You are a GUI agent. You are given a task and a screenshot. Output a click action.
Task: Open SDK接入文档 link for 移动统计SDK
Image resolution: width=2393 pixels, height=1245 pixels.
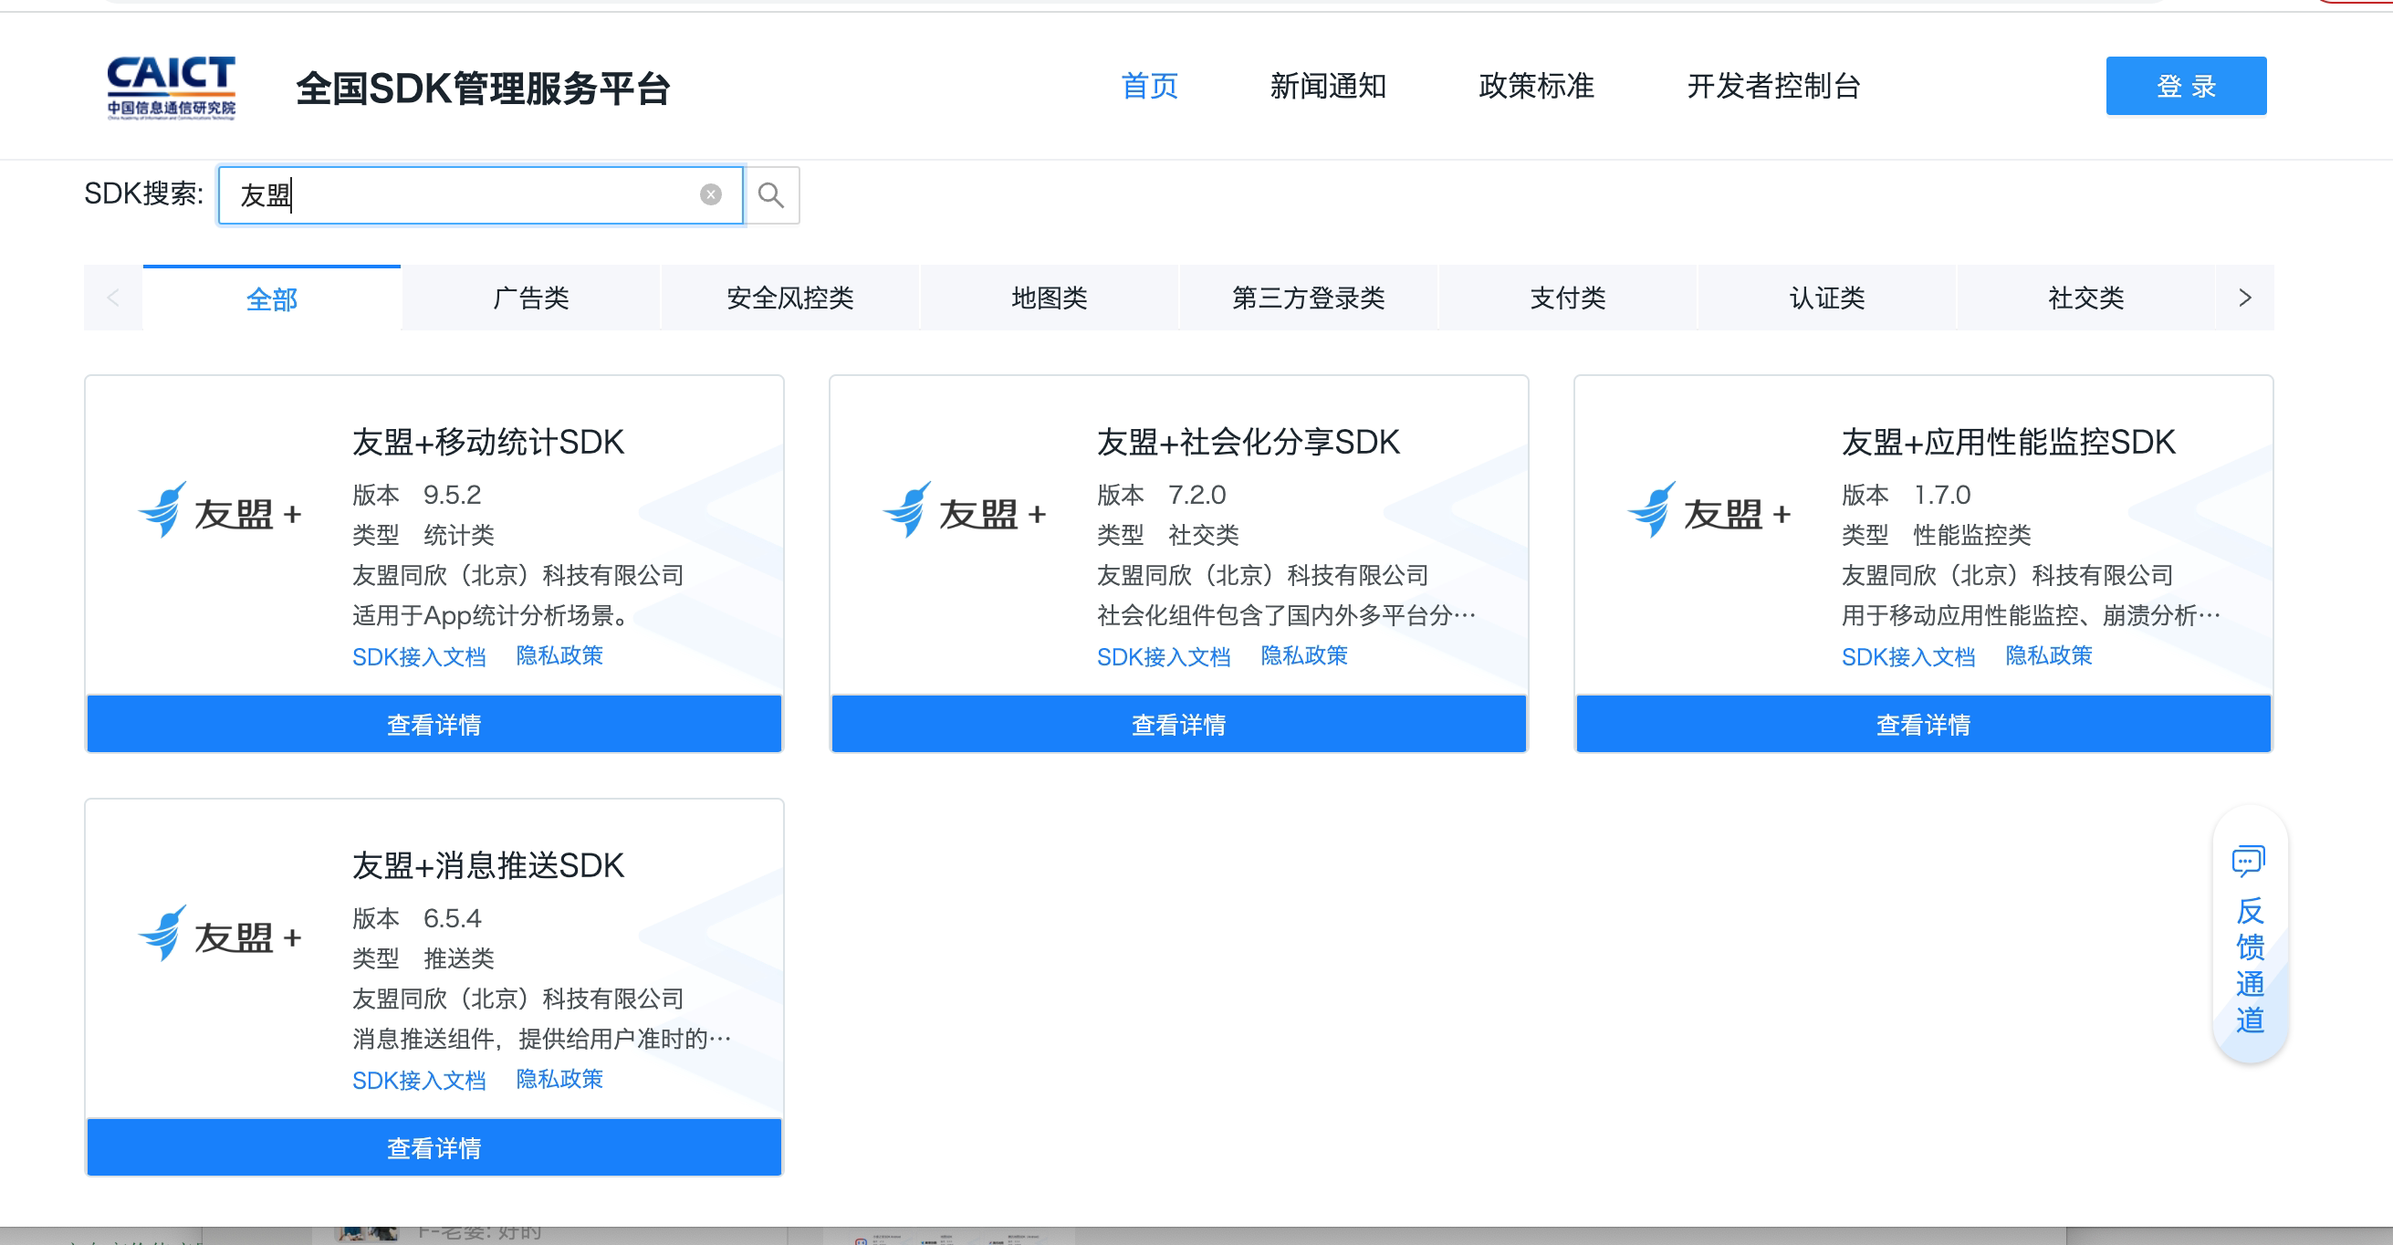tap(419, 657)
